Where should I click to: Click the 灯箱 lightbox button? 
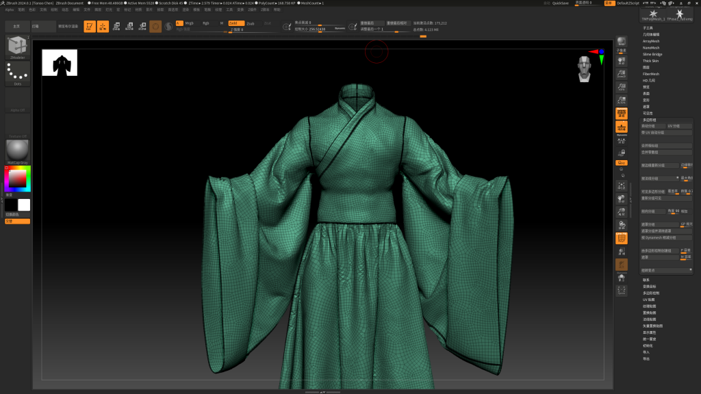pos(43,27)
